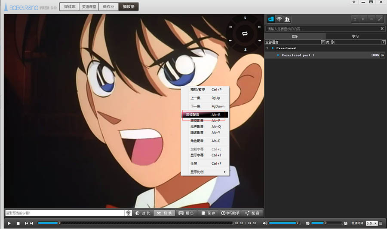Skip to the next track icon
Screen dimensions: 387x229
coord(31,223)
